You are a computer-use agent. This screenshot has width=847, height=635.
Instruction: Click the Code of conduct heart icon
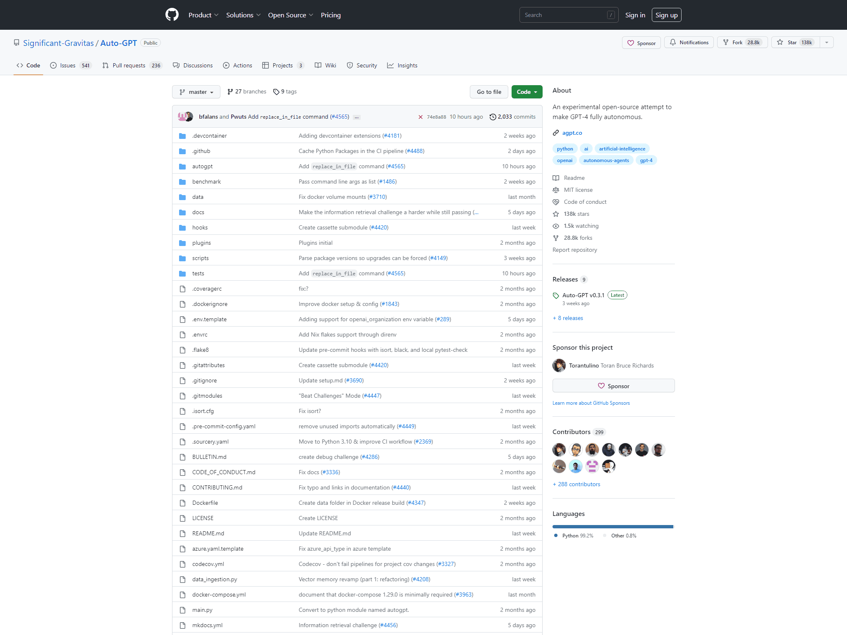556,202
